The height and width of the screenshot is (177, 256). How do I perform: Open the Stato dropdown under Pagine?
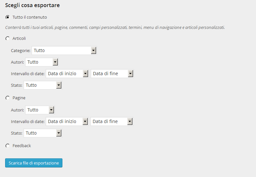point(43,133)
